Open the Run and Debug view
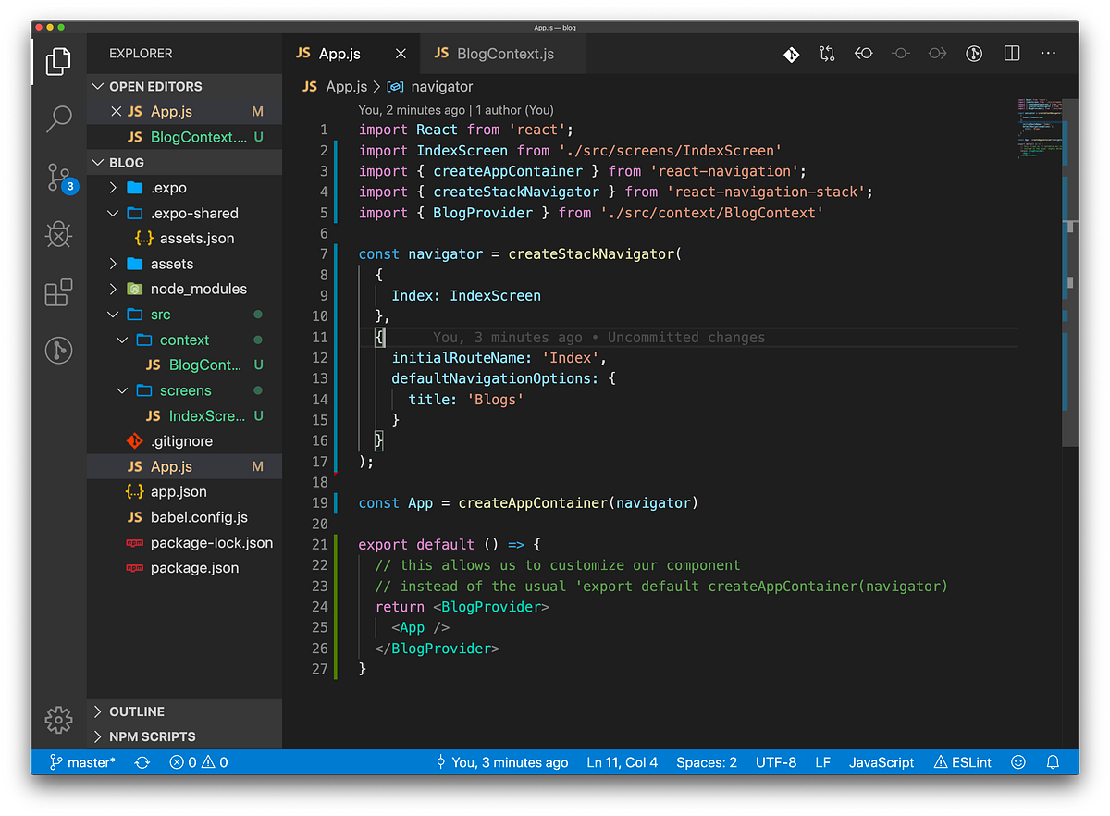Screen dimensions: 1110x816 59,235
